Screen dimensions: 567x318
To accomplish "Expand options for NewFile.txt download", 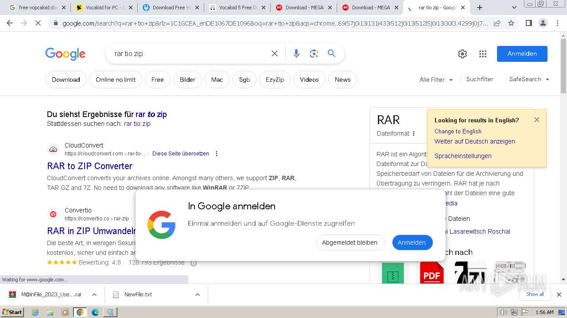I will 198,295.
